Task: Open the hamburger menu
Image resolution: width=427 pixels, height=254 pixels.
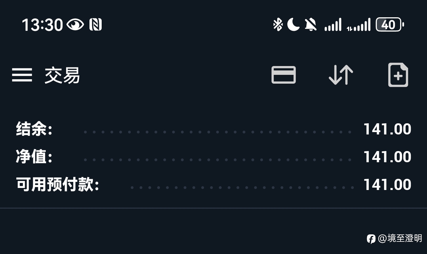Action: [22, 75]
